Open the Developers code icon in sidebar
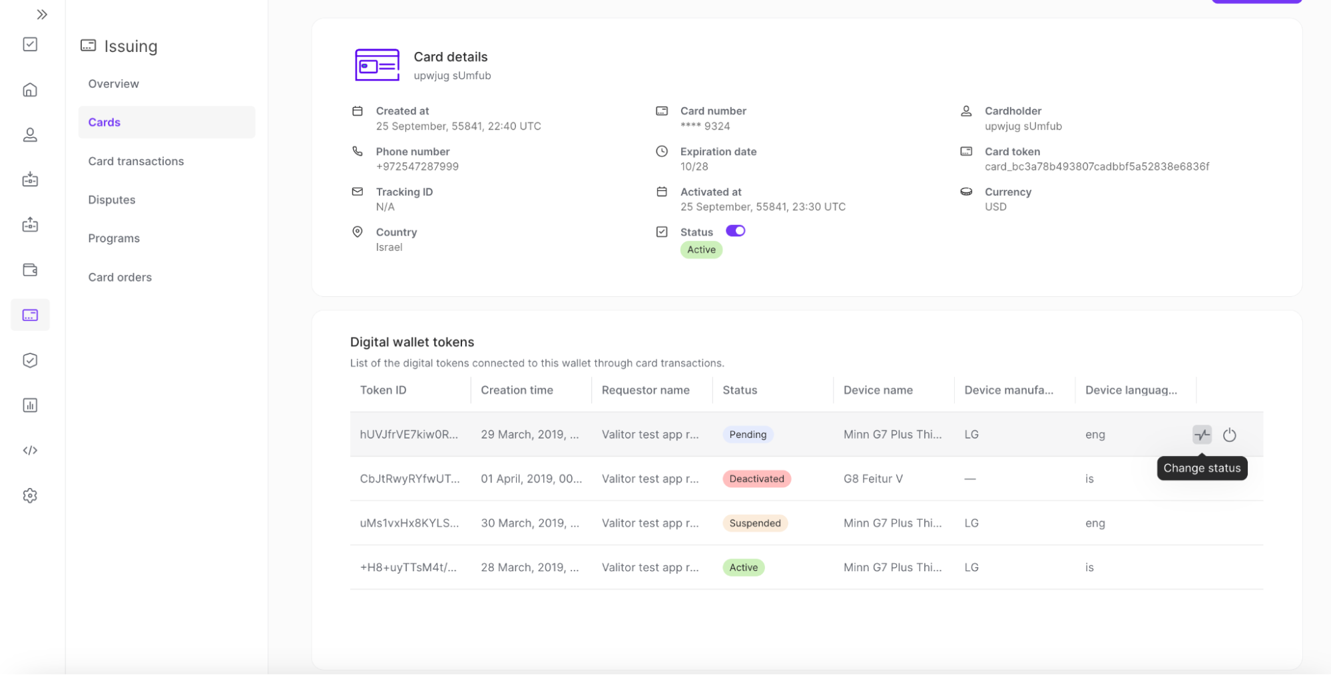This screenshot has height=675, width=1331. point(30,449)
